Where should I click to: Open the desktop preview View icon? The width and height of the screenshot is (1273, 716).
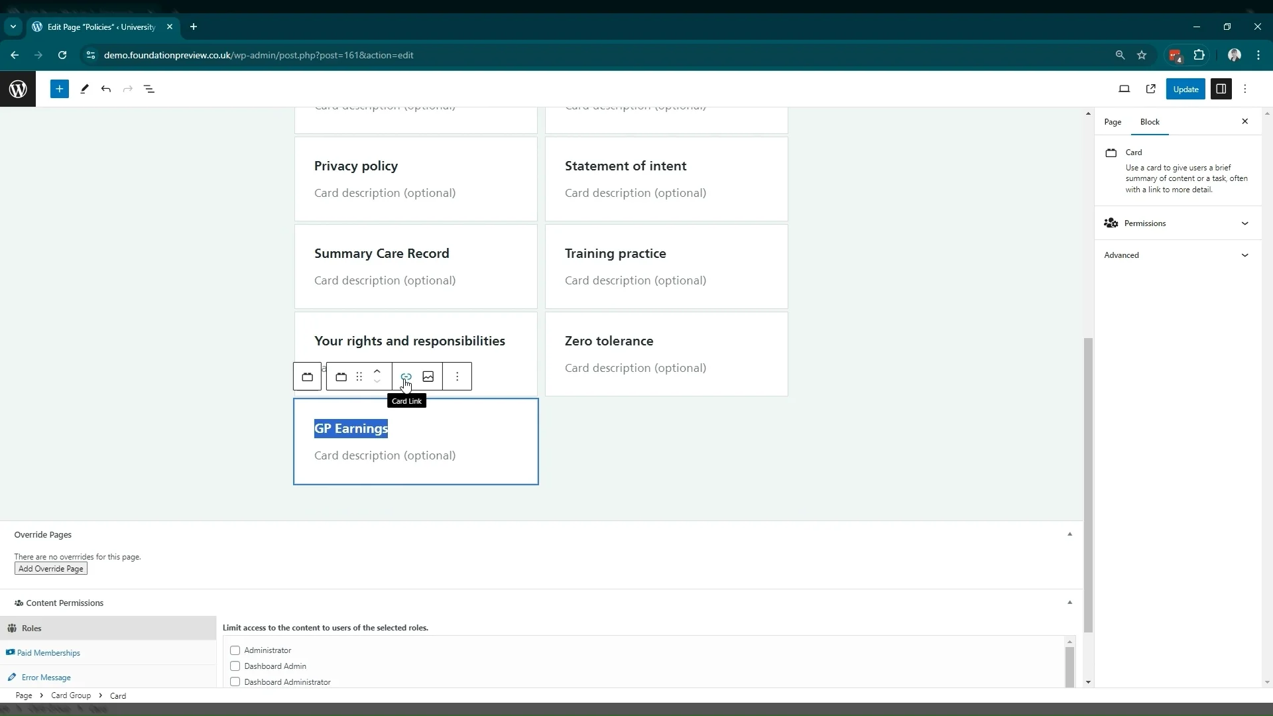1124,89
